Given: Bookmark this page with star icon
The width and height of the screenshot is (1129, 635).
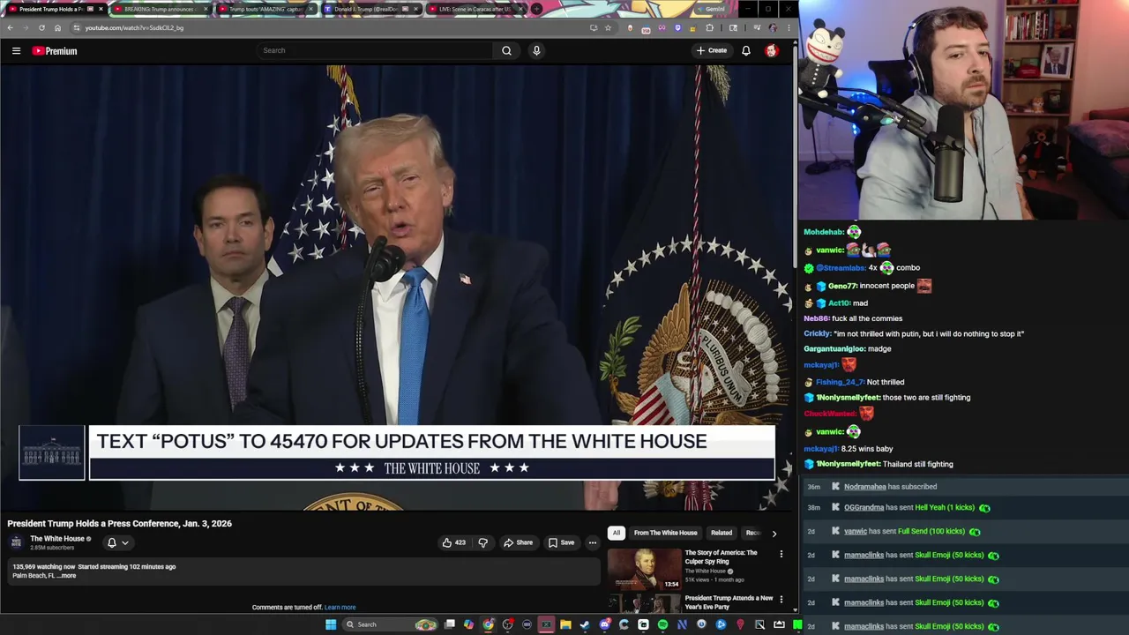Looking at the screenshot, I should pyautogui.click(x=608, y=27).
